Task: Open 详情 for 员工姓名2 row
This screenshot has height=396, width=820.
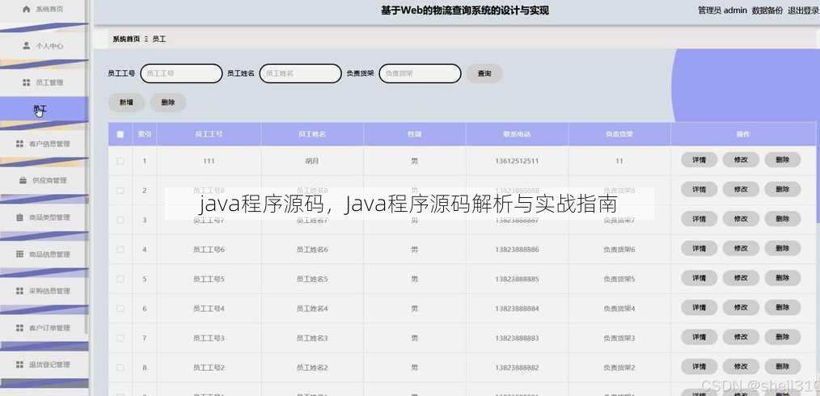Action: (x=700, y=366)
